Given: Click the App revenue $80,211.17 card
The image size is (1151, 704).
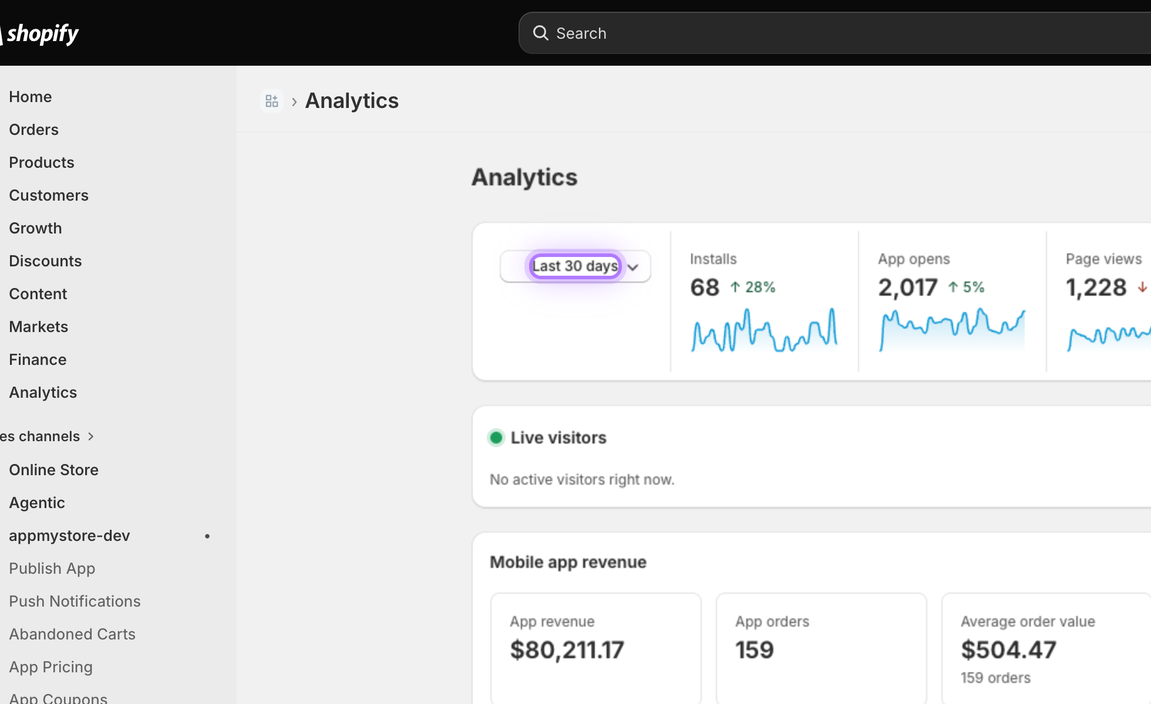Looking at the screenshot, I should tap(596, 648).
